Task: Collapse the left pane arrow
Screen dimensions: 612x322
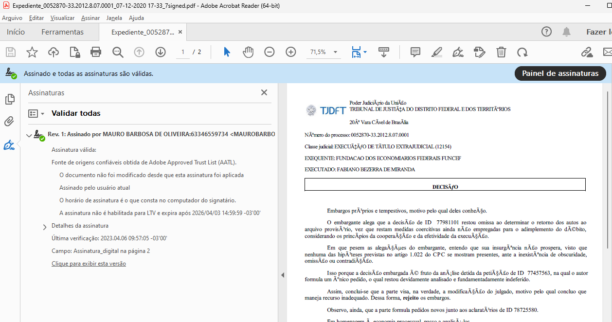Action: coord(282,275)
